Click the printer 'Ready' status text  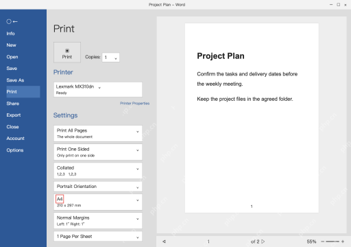(61, 93)
